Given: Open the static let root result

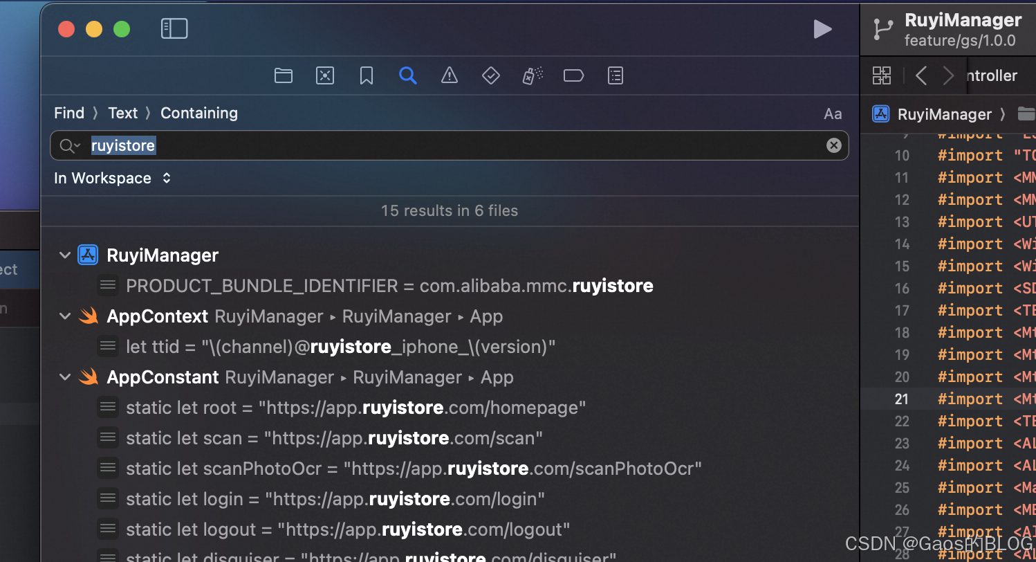Looking at the screenshot, I should (x=356, y=408).
